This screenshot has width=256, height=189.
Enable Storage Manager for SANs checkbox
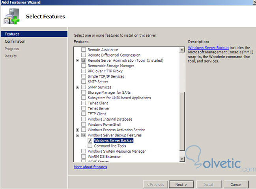tap(84, 93)
